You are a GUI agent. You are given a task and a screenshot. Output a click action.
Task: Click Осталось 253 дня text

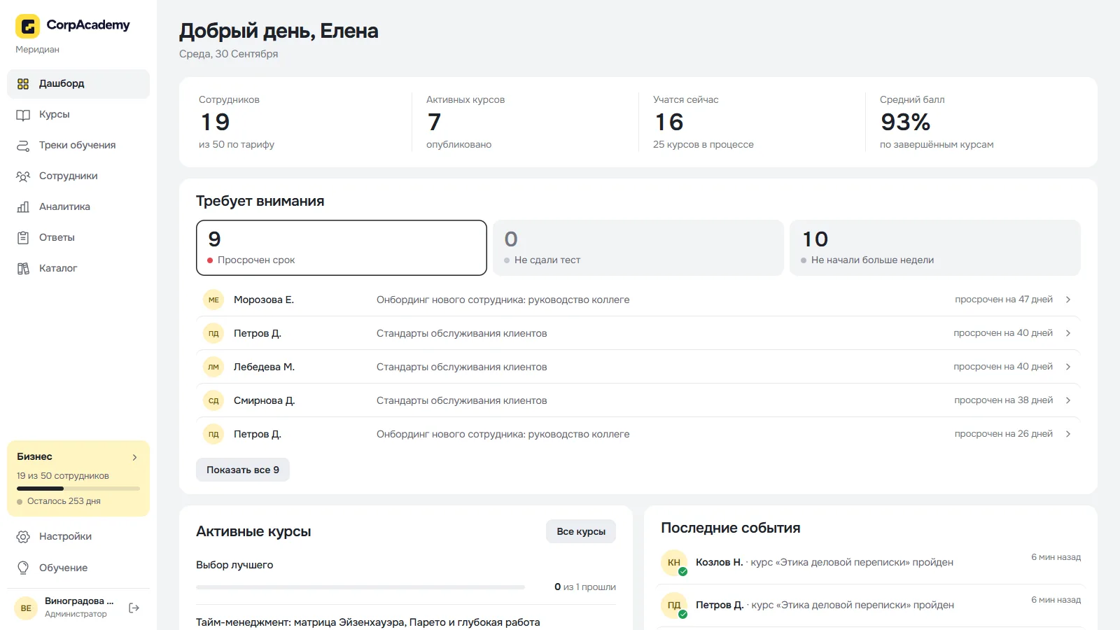(x=64, y=501)
